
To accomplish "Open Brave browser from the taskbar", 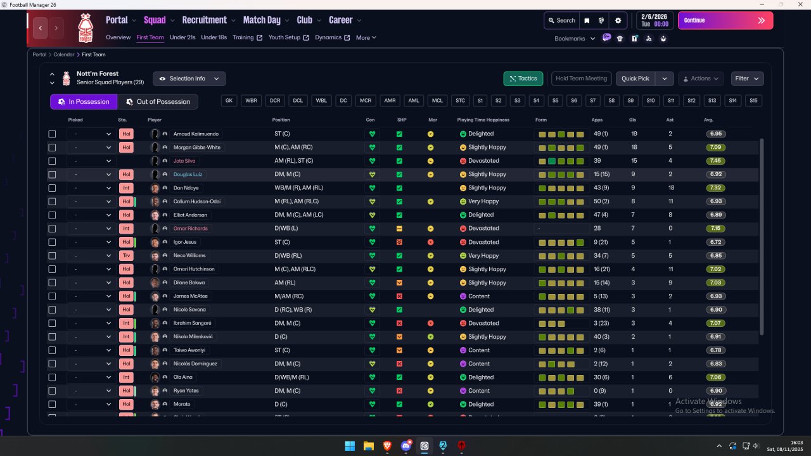I will [x=387, y=446].
